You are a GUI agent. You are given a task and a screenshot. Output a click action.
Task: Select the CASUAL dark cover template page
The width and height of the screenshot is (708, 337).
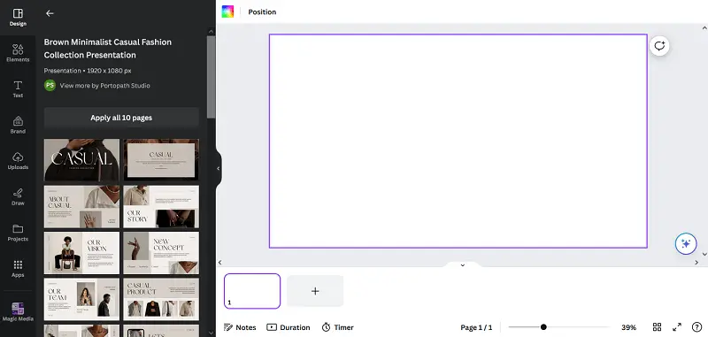click(81, 160)
